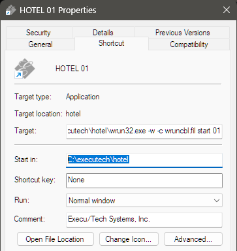The width and height of the screenshot is (237, 251).
Task: Go to the Previous Versions tab
Action: pos(182,33)
